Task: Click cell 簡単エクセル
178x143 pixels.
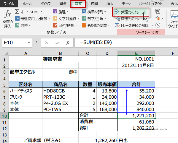Action: pos(26,72)
